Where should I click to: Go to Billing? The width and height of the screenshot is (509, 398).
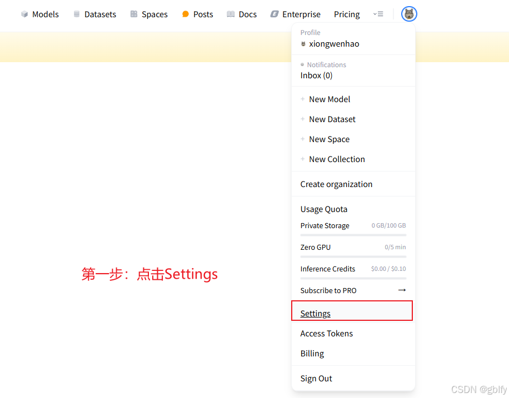312,354
